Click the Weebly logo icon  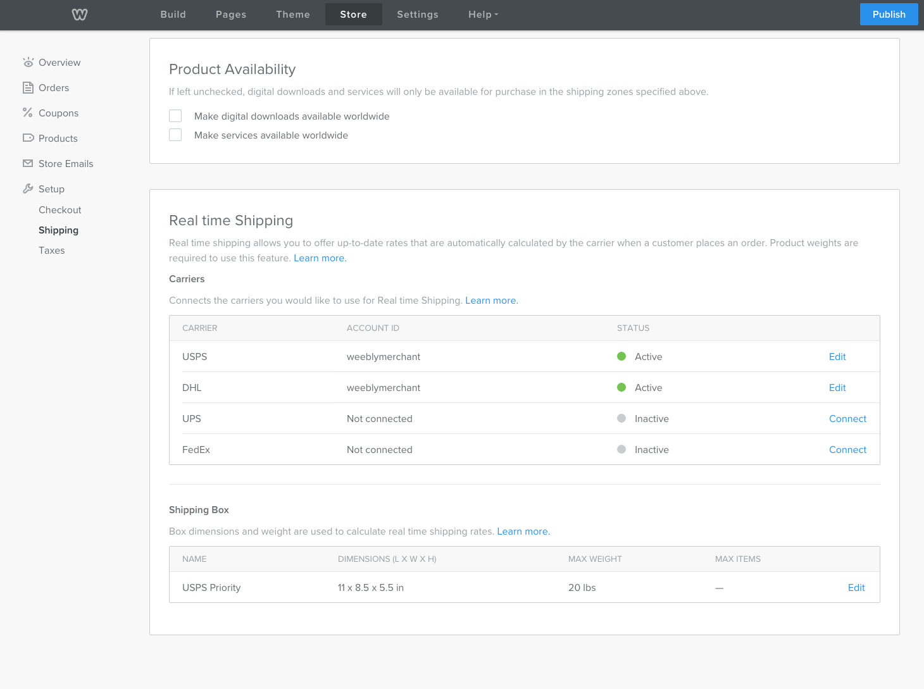80,15
